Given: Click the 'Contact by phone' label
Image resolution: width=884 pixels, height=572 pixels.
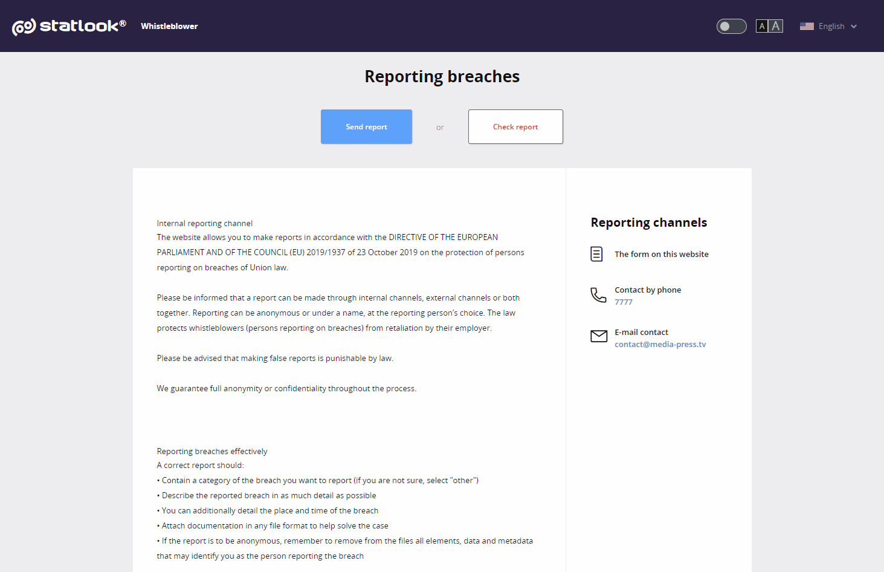Looking at the screenshot, I should (648, 290).
